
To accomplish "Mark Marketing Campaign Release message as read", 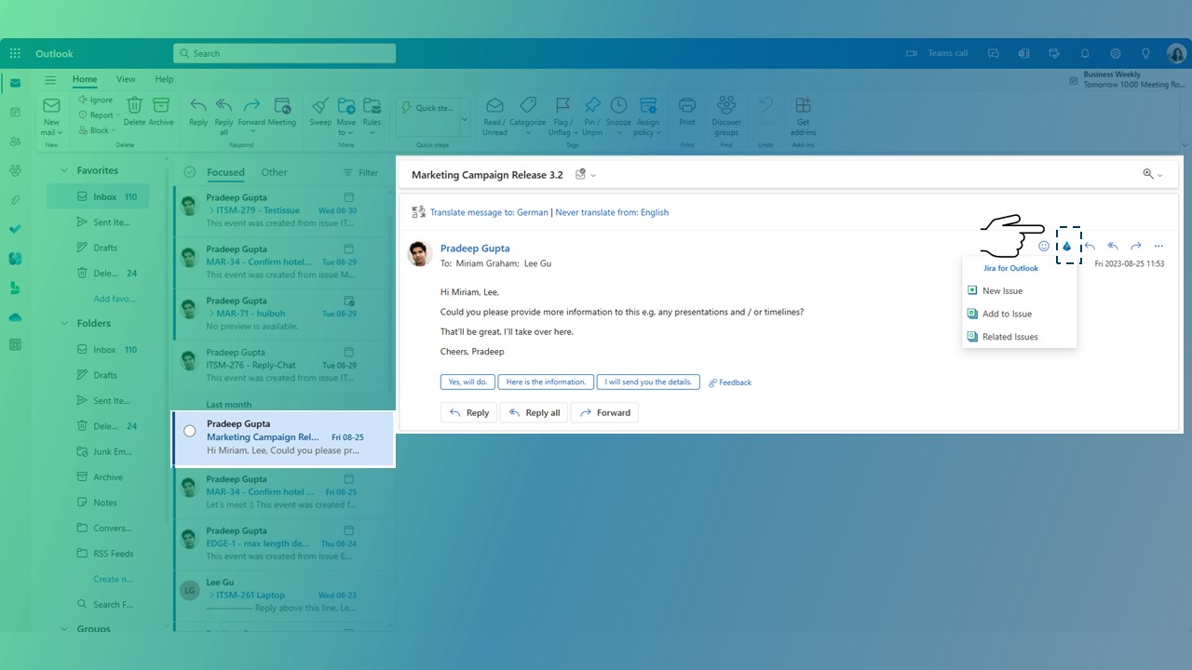I will click(x=189, y=430).
